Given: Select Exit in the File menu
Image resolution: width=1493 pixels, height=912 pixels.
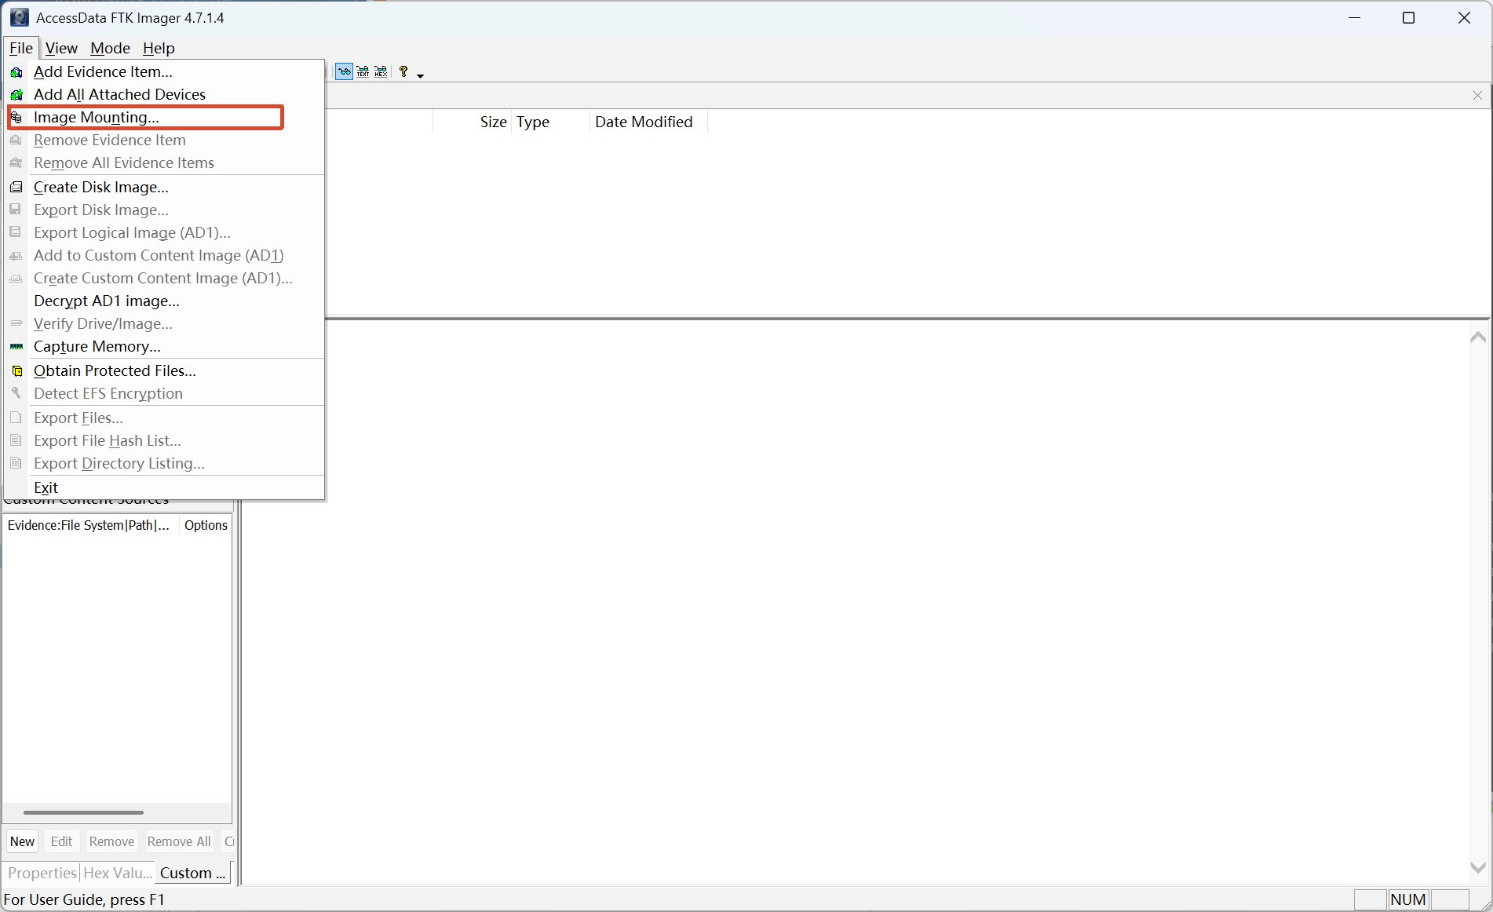Looking at the screenshot, I should point(46,487).
